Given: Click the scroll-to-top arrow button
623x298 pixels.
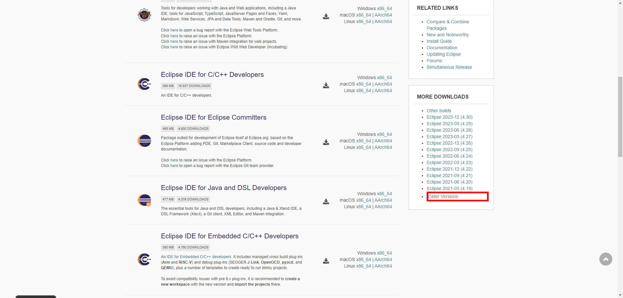Looking at the screenshot, I should click(x=605, y=259).
